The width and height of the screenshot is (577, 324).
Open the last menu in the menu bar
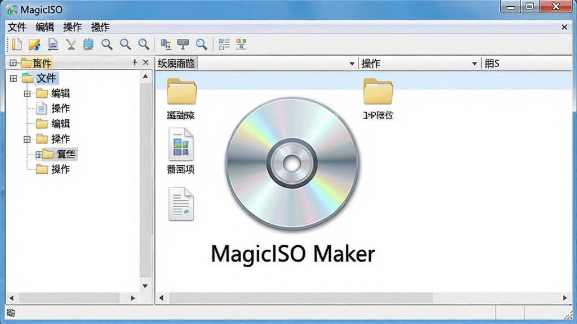pyautogui.click(x=100, y=27)
